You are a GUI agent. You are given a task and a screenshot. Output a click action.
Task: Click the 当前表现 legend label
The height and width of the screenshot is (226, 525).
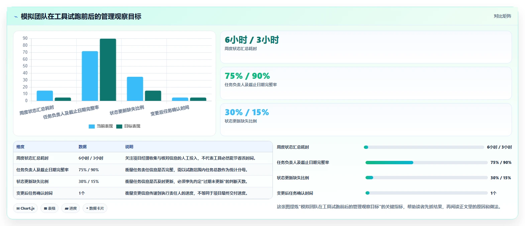click(105, 126)
